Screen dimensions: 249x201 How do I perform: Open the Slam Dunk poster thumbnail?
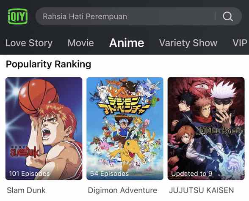pos(44,129)
